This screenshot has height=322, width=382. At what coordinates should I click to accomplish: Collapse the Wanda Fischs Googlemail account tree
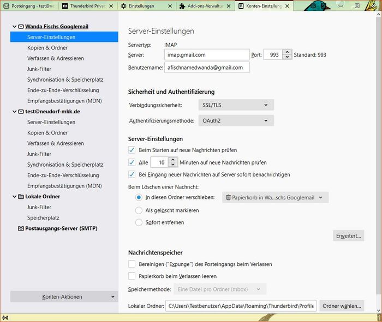[14, 26]
